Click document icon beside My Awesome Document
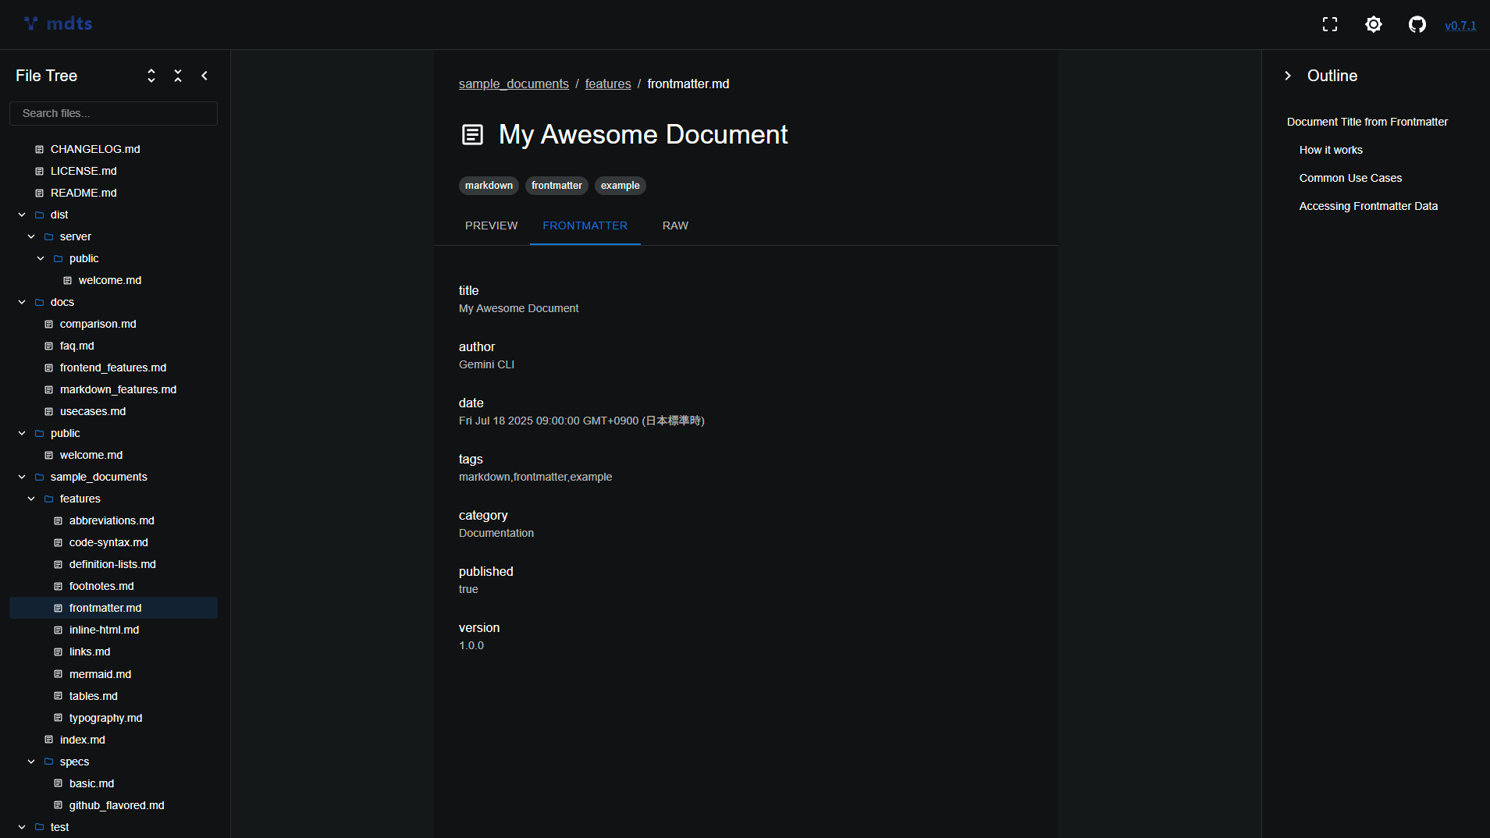The height and width of the screenshot is (838, 1490). 472,135
